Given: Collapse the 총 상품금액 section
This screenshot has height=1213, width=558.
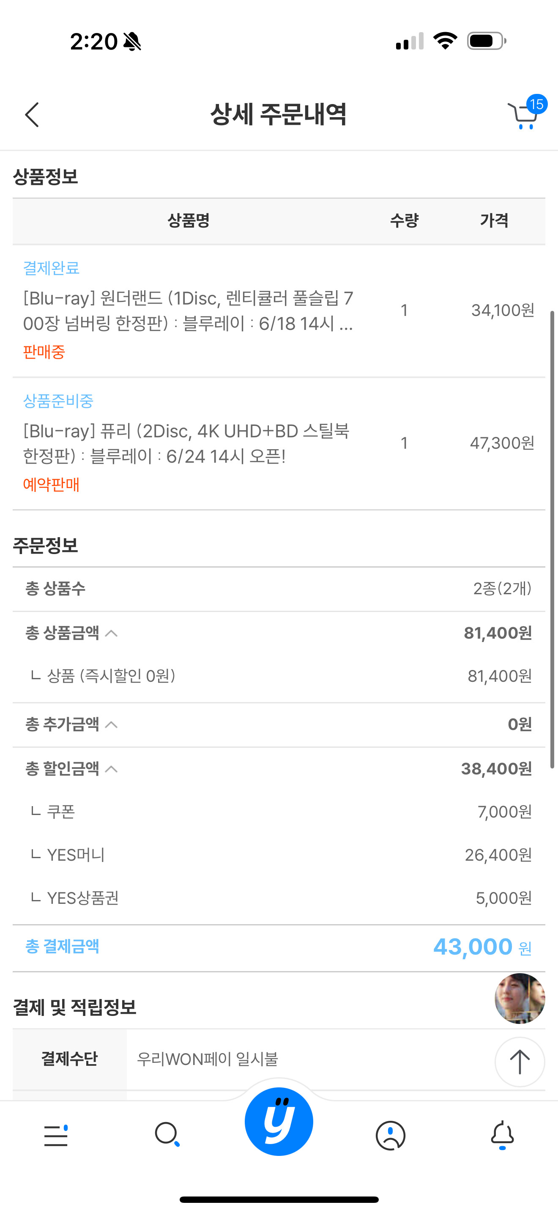Looking at the screenshot, I should (x=112, y=633).
